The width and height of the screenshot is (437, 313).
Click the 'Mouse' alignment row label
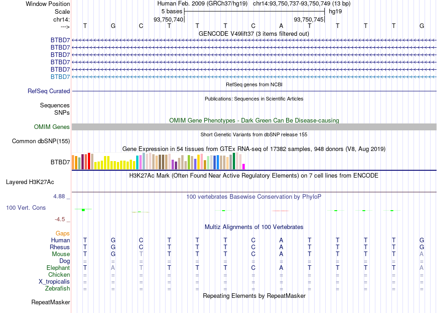(x=61, y=254)
